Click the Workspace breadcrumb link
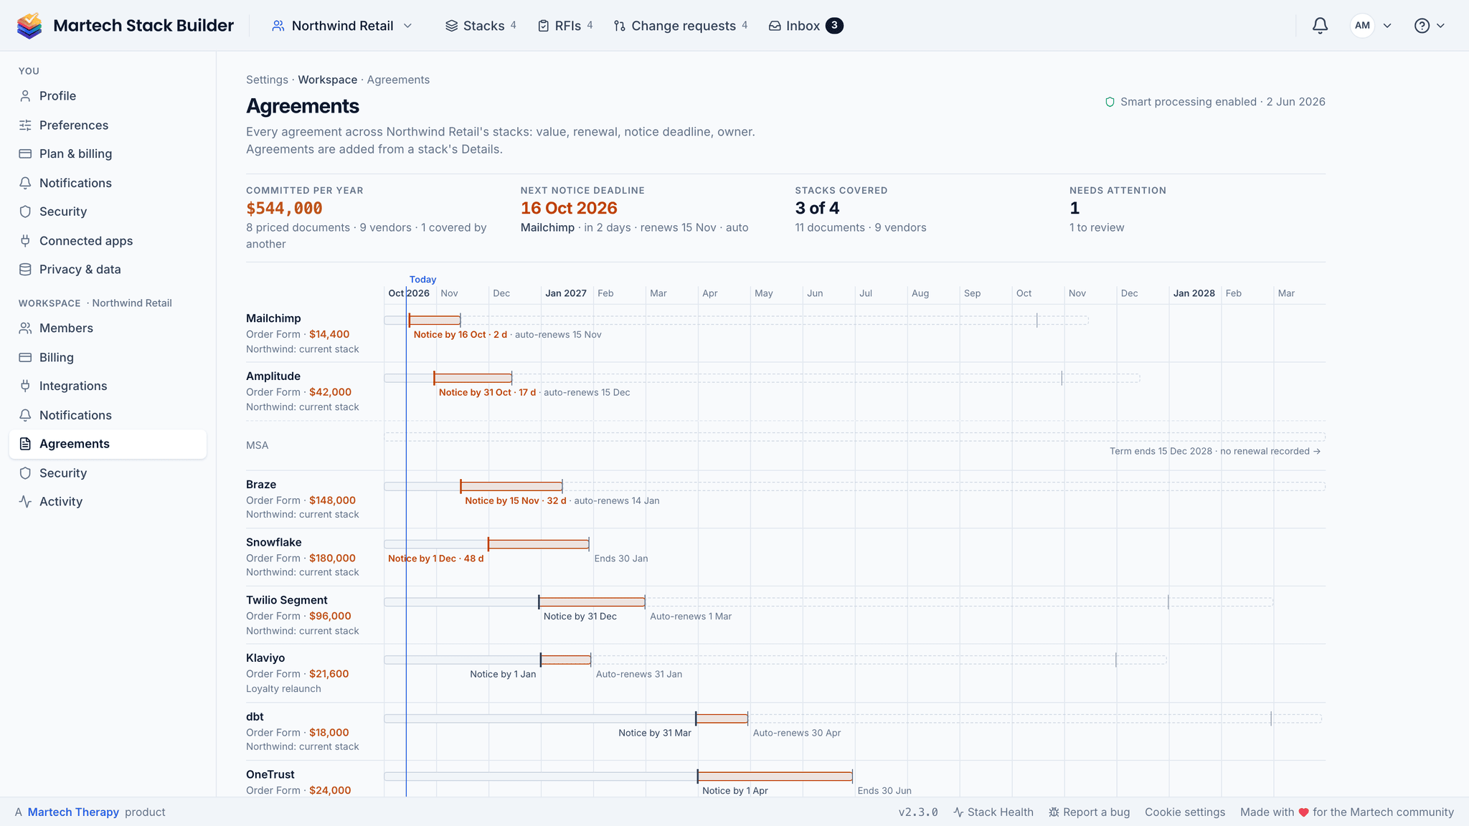The image size is (1469, 826). point(328,80)
